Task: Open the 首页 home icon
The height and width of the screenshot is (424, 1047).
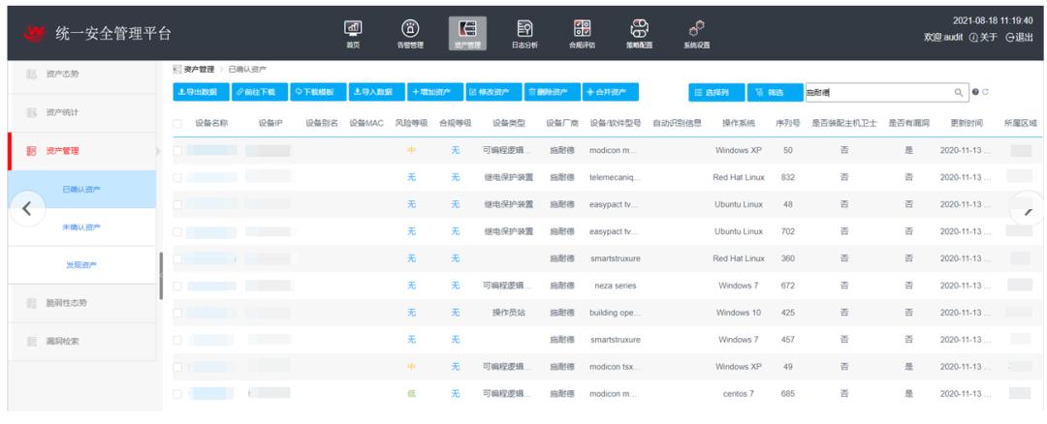Action: click(353, 28)
